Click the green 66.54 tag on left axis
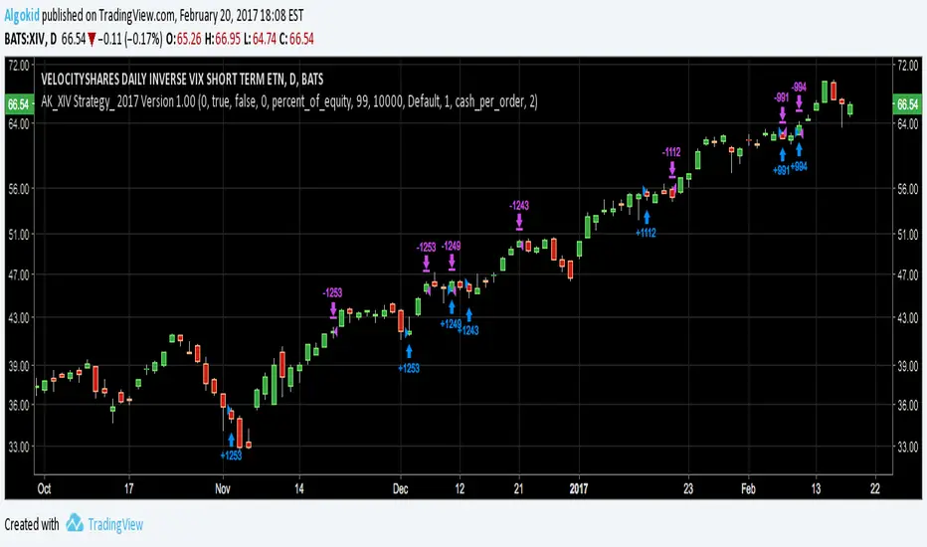 click(18, 104)
